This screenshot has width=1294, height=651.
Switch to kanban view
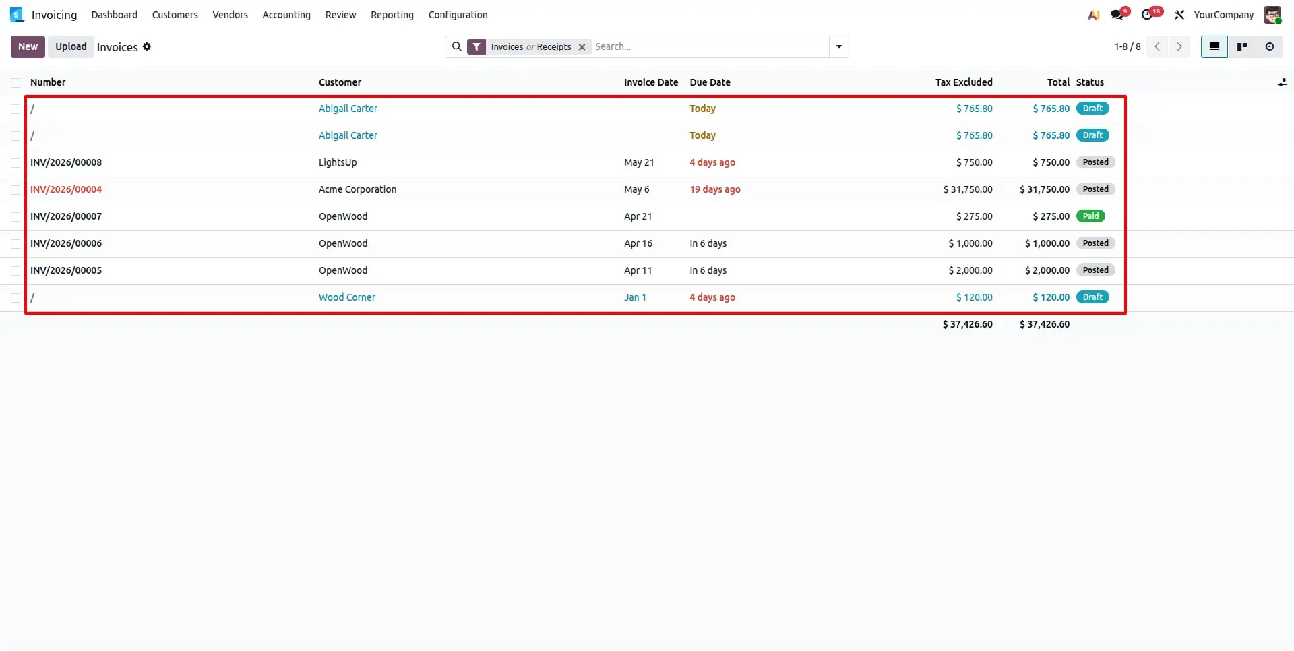tap(1242, 46)
